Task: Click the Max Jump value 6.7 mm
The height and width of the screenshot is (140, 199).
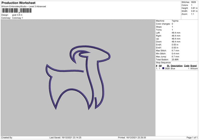Action: pos(175,57)
